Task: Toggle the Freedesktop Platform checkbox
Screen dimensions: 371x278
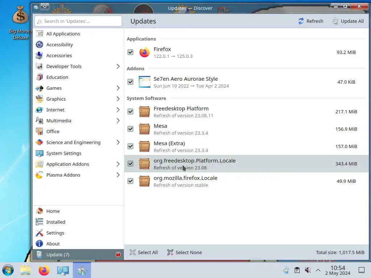Action: coord(130,111)
